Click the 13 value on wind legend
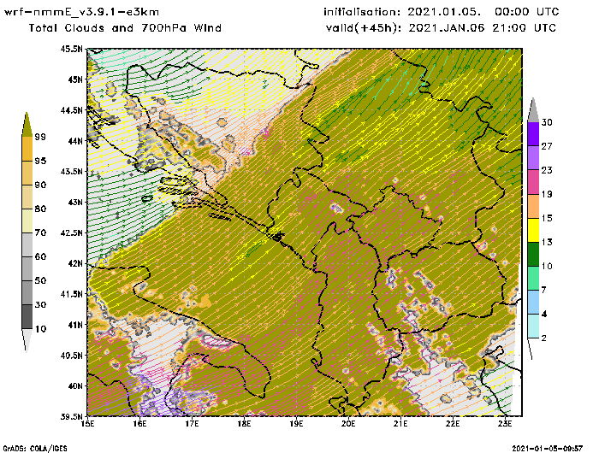Screen dimensions: 599x453 click(547, 243)
